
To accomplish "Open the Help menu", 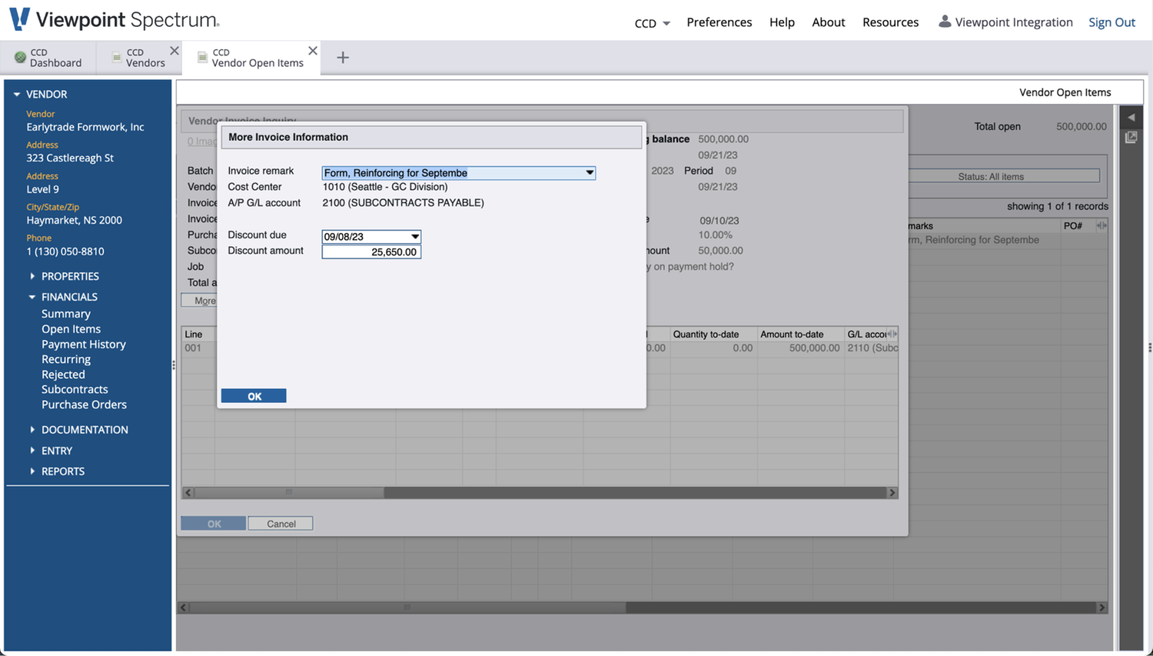I will click(782, 22).
